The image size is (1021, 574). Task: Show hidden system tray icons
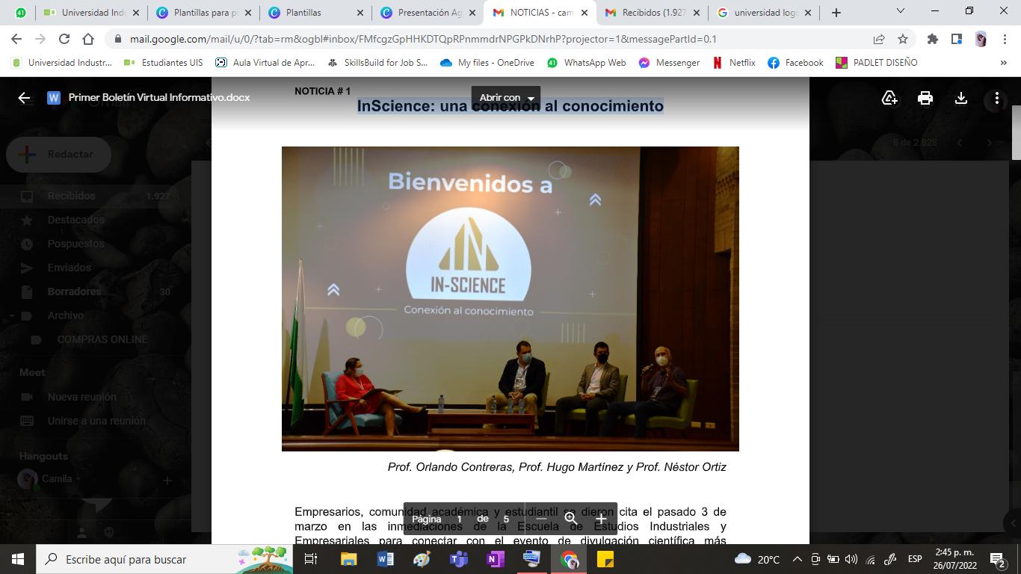pyautogui.click(x=797, y=559)
